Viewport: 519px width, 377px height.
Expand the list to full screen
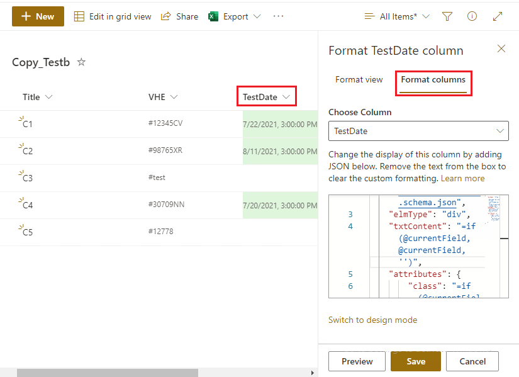pyautogui.click(x=498, y=16)
